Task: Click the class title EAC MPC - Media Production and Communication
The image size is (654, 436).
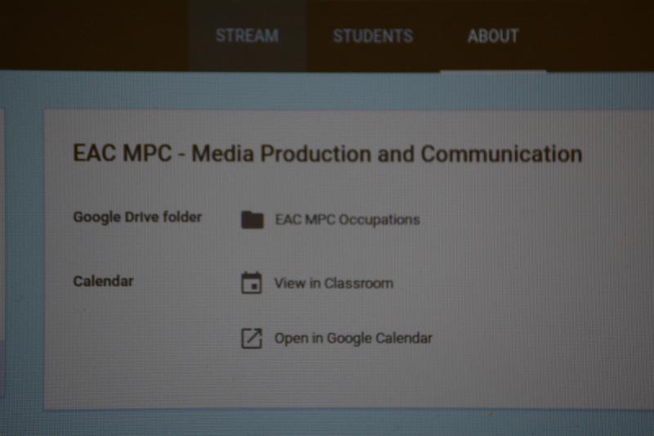Action: coord(328,154)
